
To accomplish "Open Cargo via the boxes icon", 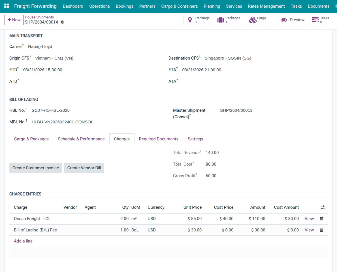I will pos(252,20).
